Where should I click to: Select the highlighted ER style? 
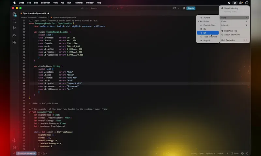pyautogui.click(x=208, y=33)
